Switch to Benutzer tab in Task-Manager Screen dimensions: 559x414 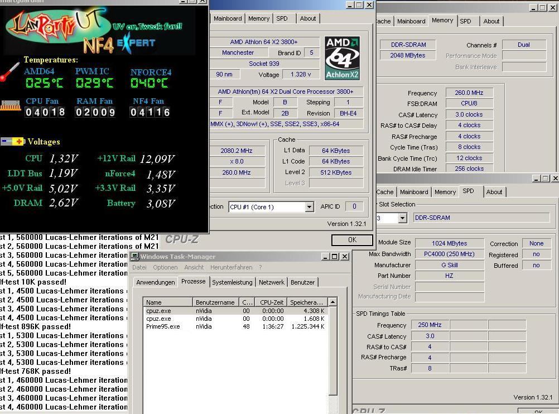pyautogui.click(x=303, y=282)
